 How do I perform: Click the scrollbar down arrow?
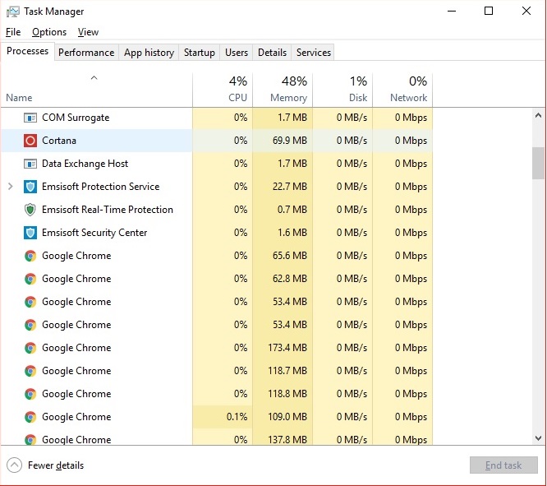pos(538,438)
